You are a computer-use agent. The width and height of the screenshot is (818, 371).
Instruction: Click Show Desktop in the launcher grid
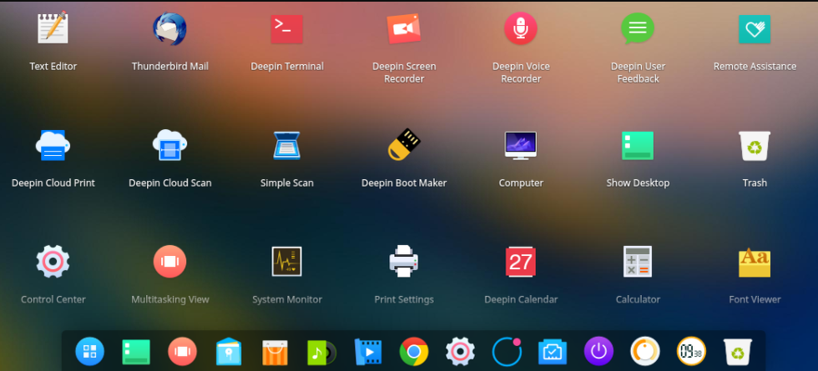(x=638, y=145)
